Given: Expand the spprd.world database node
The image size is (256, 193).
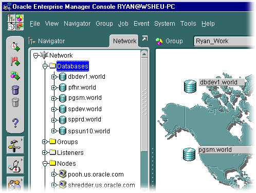Looking at the screenshot, I should (54, 120).
